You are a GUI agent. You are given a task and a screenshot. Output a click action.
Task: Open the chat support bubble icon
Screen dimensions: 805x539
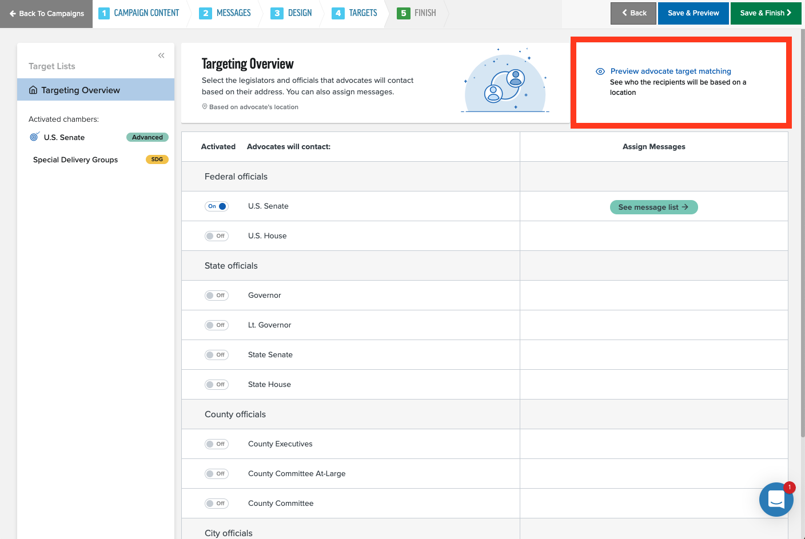tap(776, 499)
